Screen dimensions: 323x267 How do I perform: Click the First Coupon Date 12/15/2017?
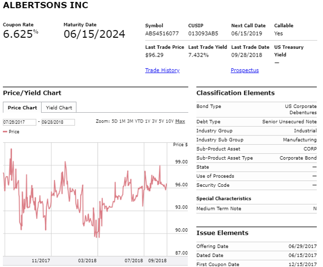302,264
